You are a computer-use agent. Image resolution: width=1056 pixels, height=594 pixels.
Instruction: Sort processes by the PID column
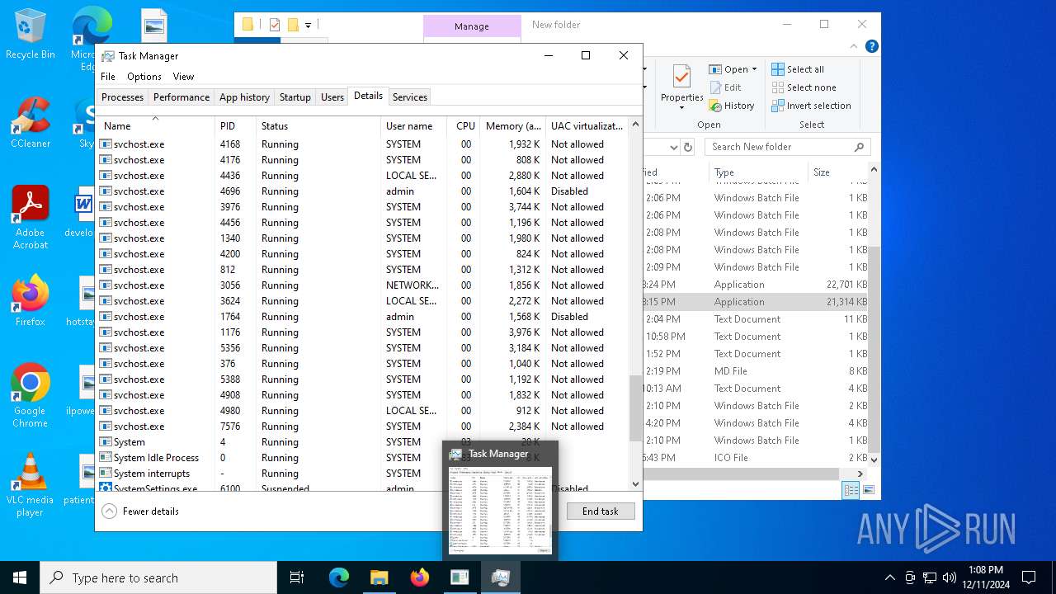tap(235, 126)
